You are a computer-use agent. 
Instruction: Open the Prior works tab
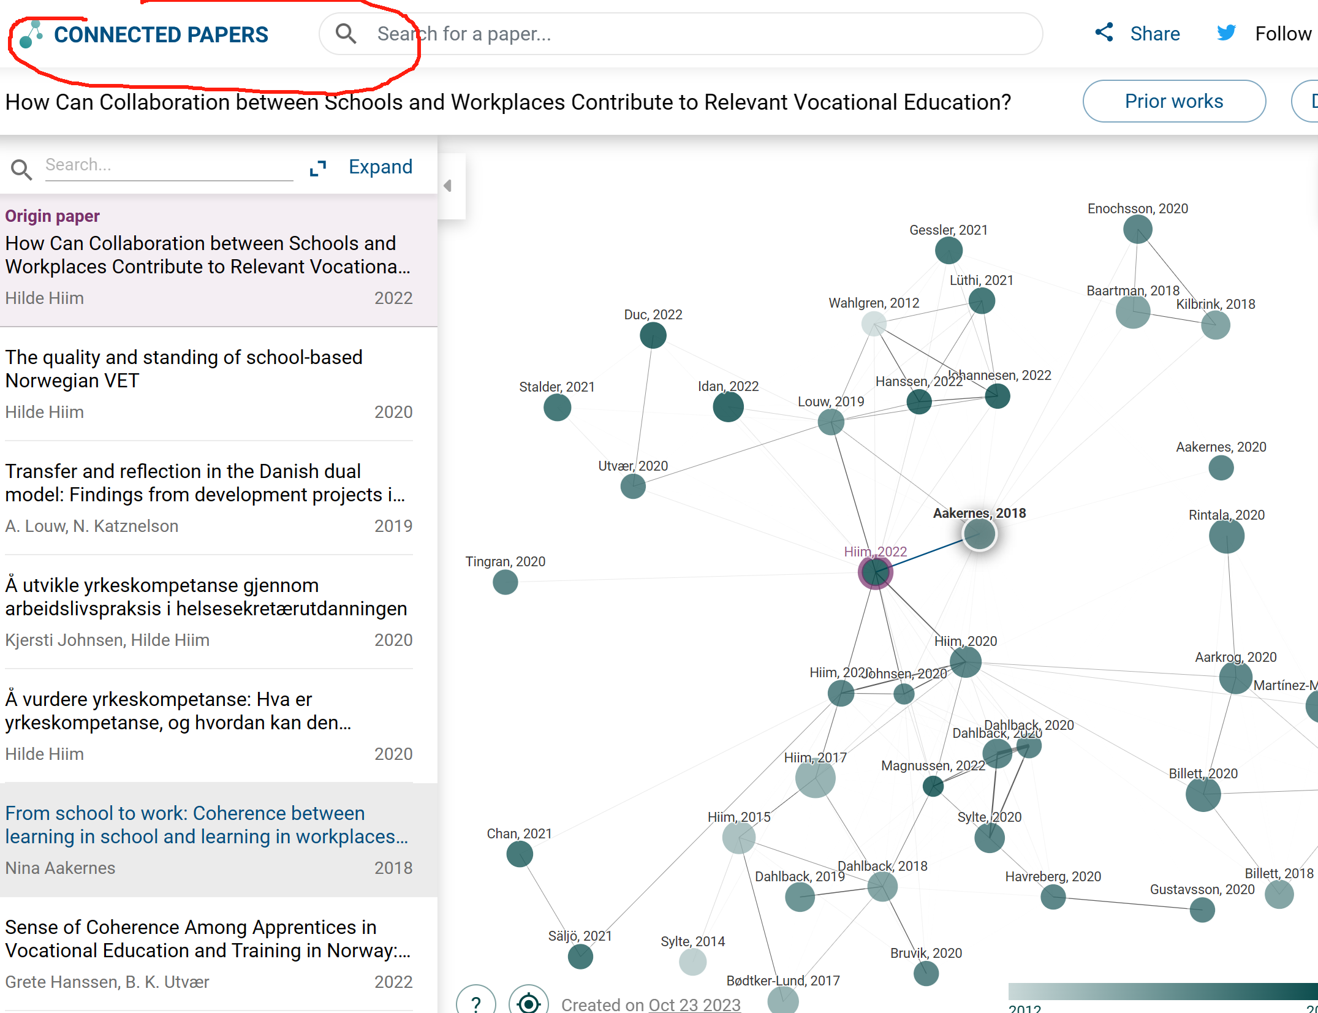1173,101
